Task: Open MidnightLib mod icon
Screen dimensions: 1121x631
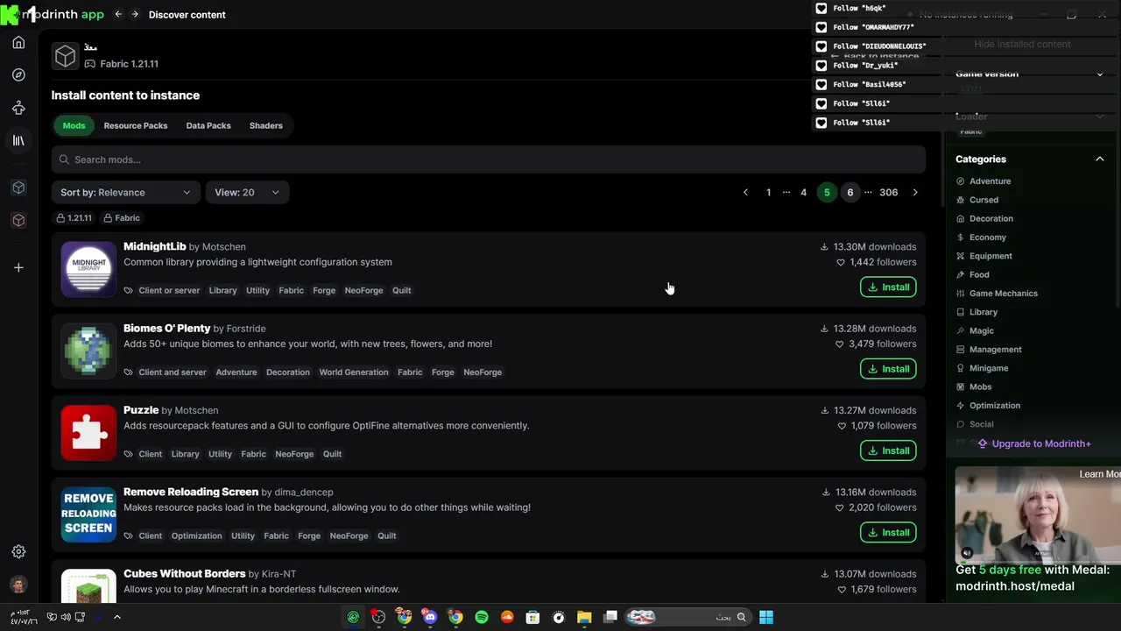Action: (88, 269)
